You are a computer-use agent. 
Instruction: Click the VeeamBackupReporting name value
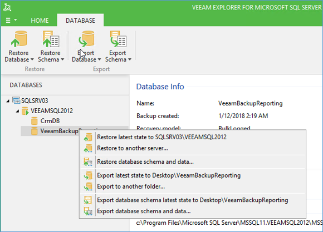(x=250, y=103)
